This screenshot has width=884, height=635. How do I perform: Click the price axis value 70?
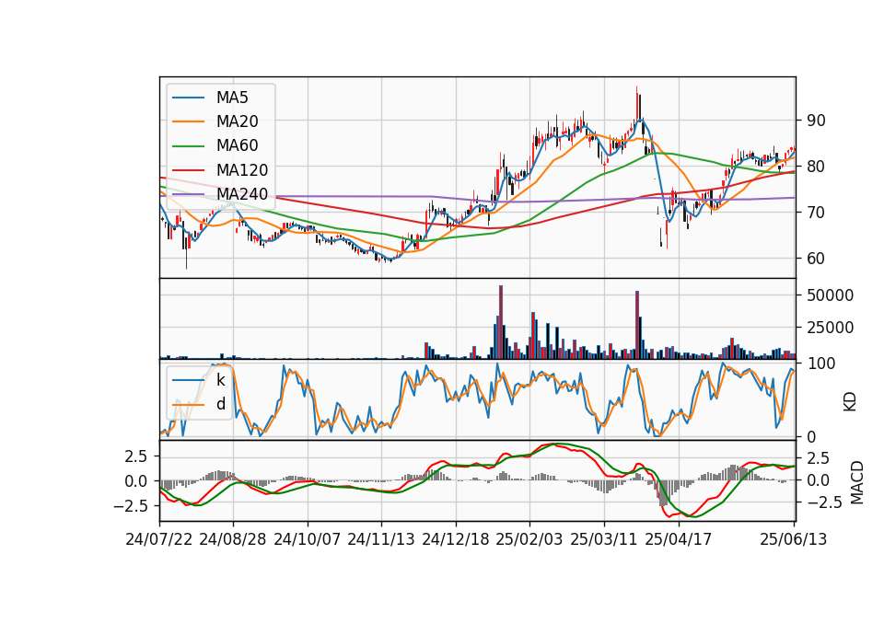(816, 213)
